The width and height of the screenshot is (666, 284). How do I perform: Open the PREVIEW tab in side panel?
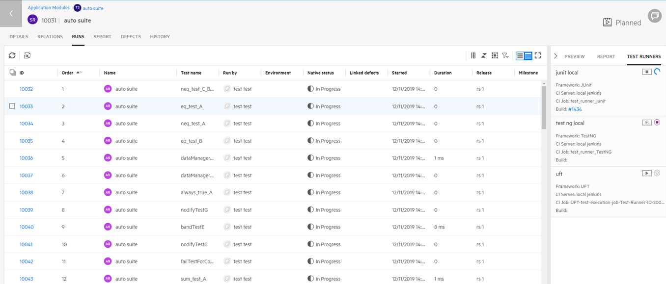[x=574, y=56]
